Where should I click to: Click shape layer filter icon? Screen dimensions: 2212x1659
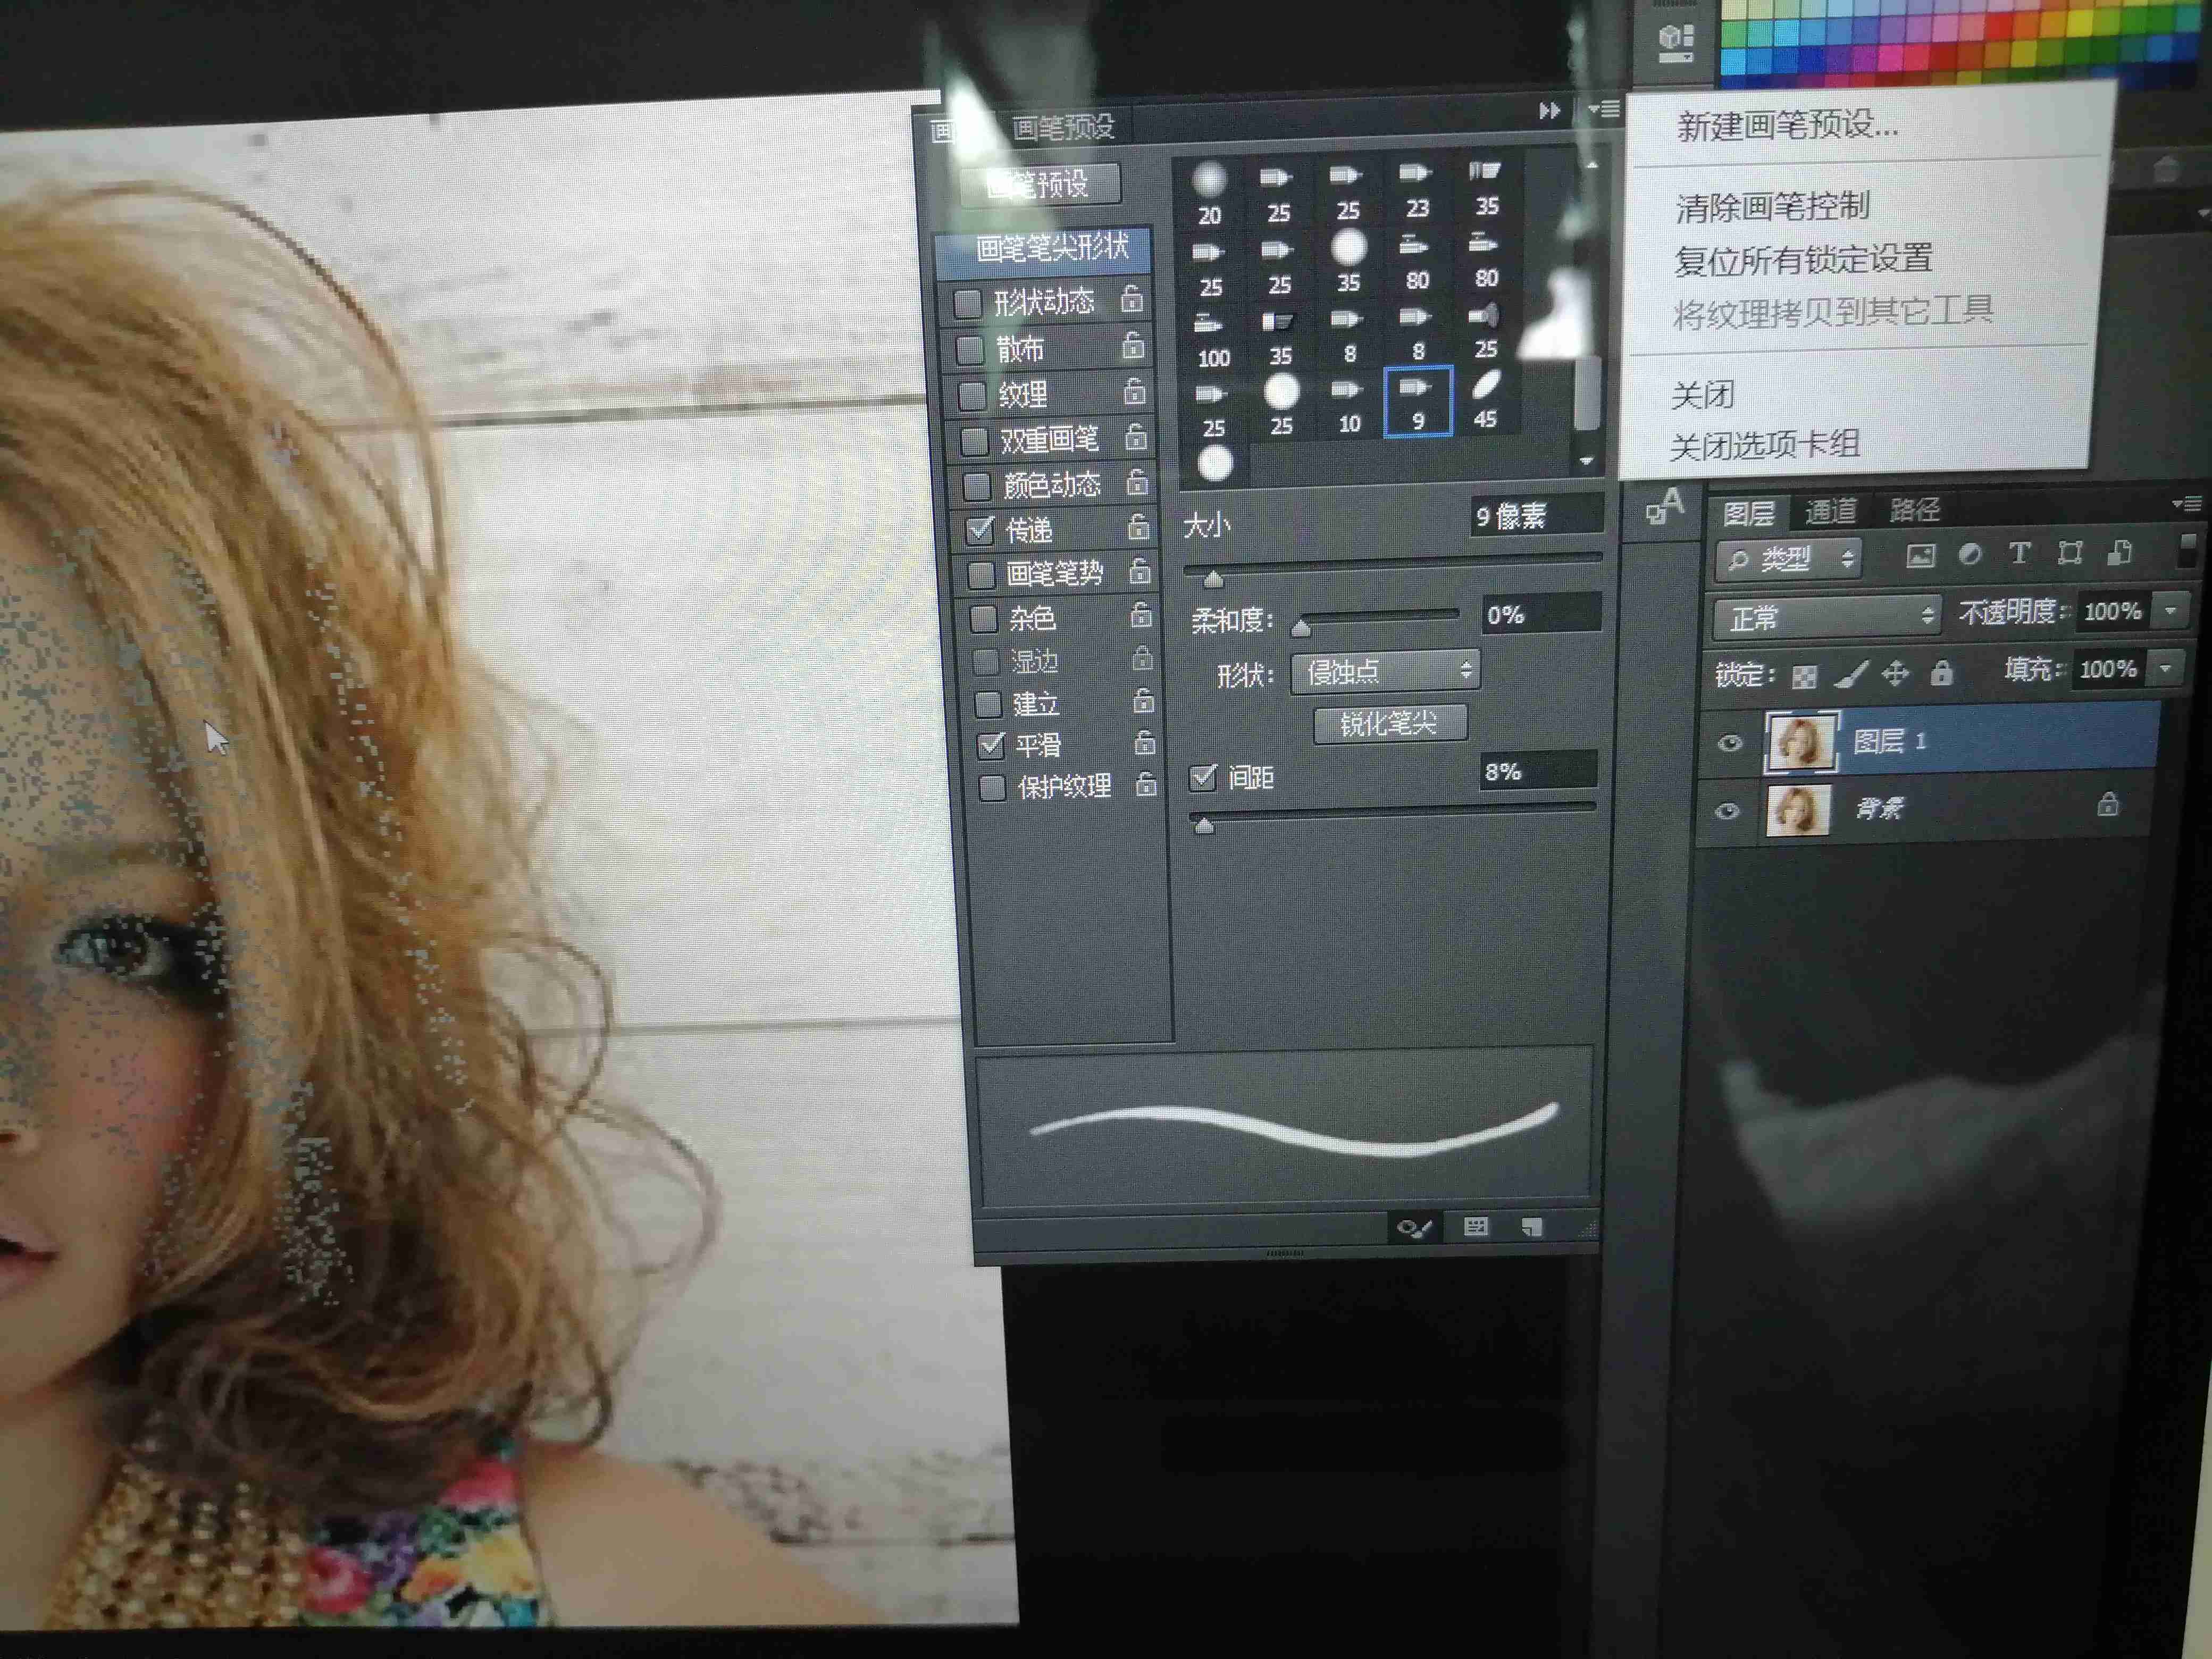[x=2069, y=553]
